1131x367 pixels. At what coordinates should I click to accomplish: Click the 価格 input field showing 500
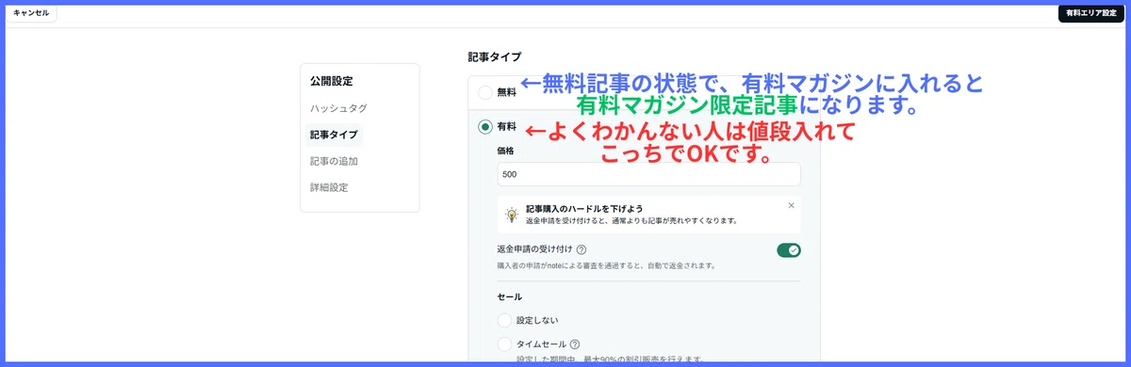click(648, 175)
